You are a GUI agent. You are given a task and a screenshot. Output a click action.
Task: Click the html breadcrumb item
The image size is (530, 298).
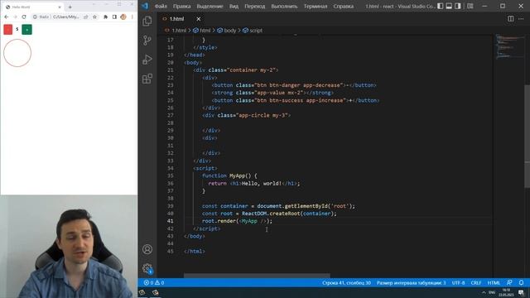tap(202, 31)
